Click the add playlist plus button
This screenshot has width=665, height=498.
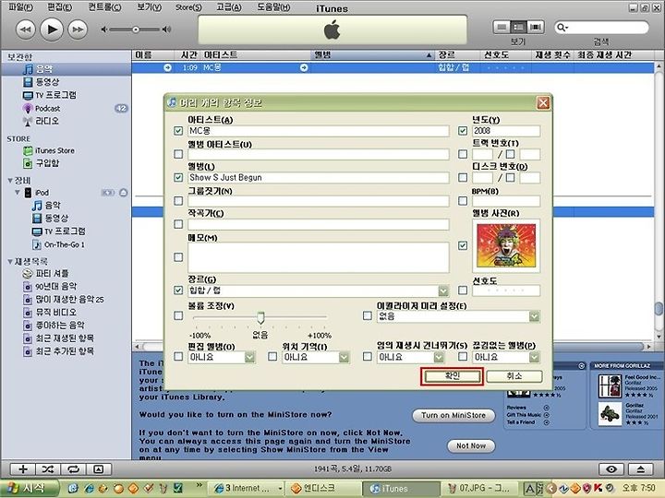pyautogui.click(x=23, y=469)
